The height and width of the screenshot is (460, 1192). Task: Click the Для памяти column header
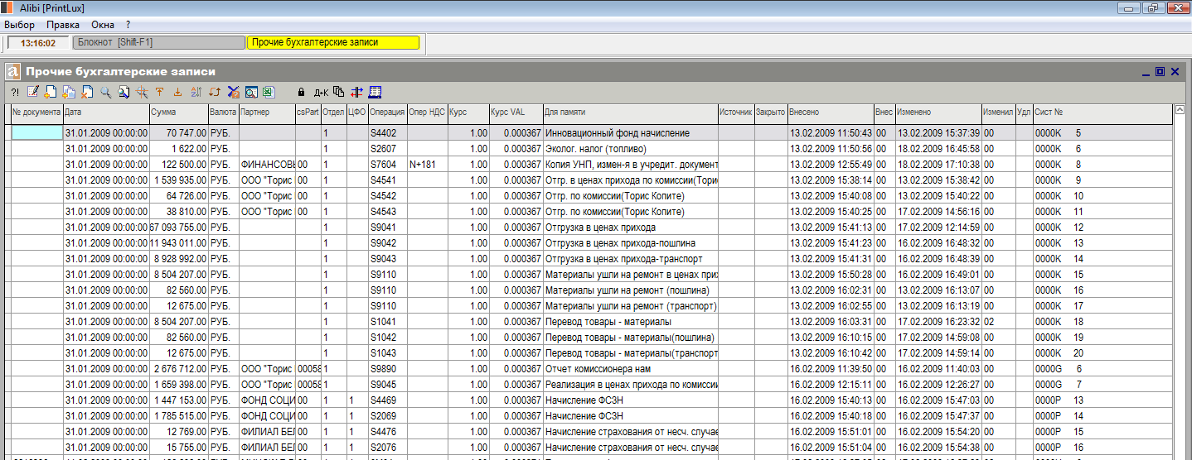pyautogui.click(x=630, y=112)
